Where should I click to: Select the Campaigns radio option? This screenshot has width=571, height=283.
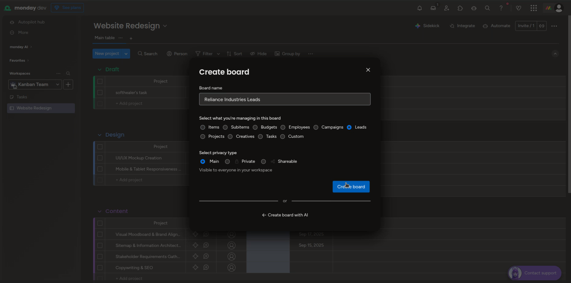(316, 127)
